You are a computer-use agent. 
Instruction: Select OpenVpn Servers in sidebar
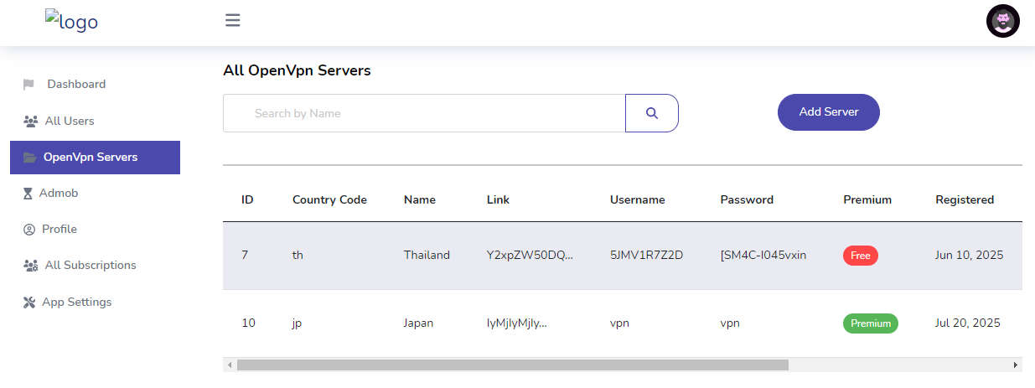coord(95,158)
